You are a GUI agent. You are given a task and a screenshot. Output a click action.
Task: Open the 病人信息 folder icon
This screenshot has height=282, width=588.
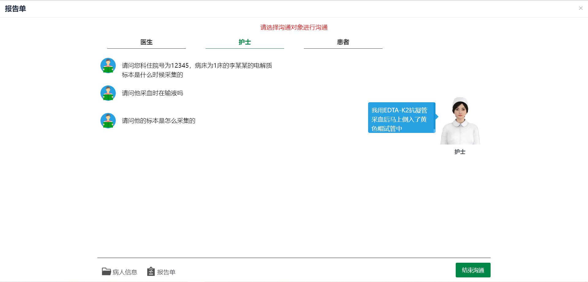106,272
